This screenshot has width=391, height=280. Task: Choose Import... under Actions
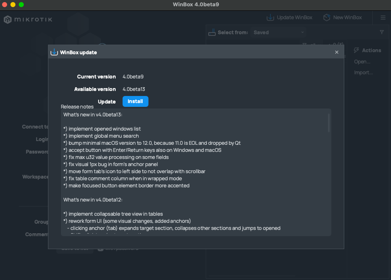[x=363, y=73]
